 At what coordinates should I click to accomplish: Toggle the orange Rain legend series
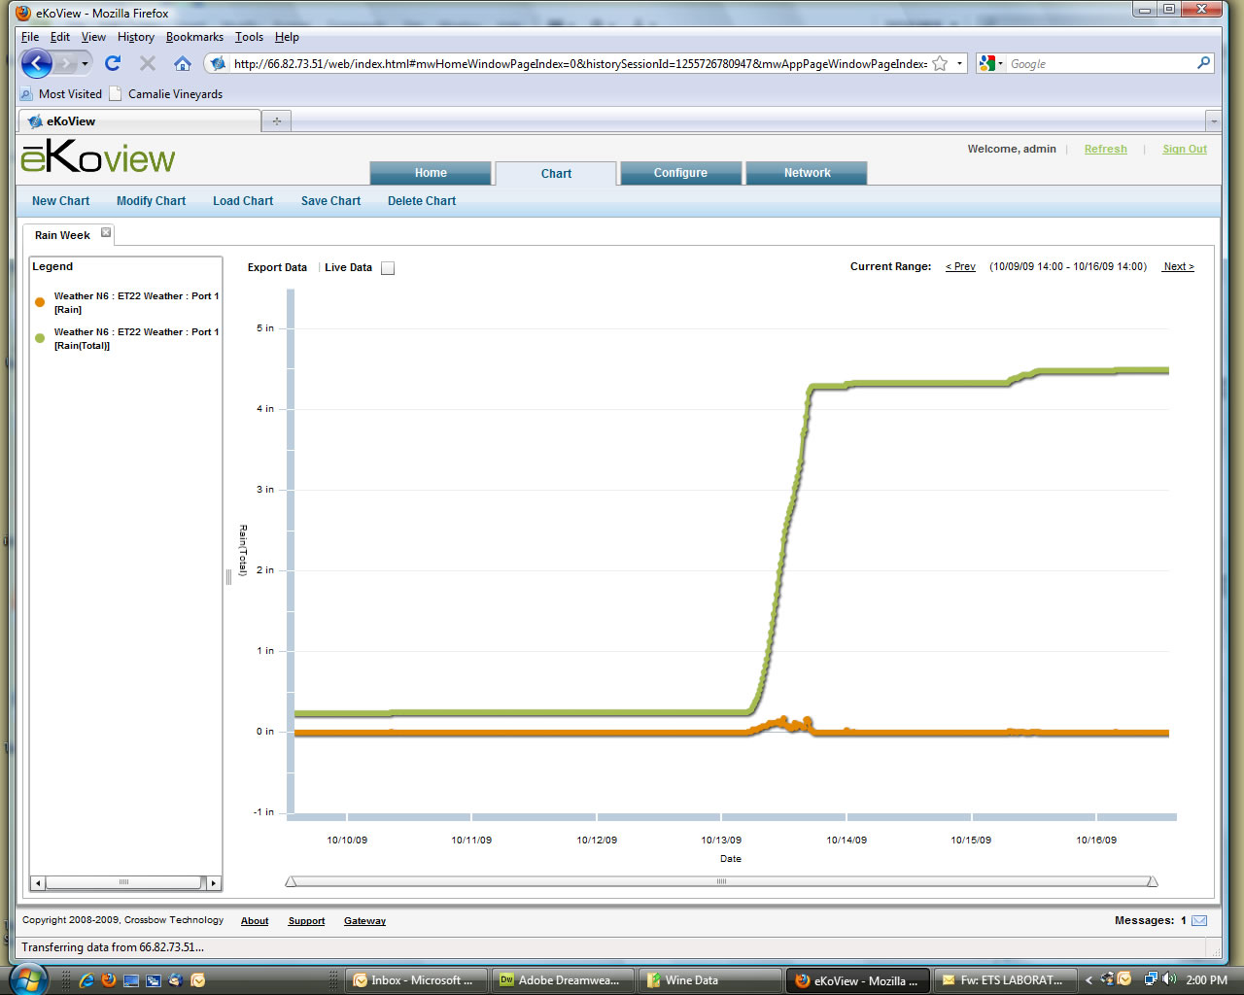[x=40, y=302]
